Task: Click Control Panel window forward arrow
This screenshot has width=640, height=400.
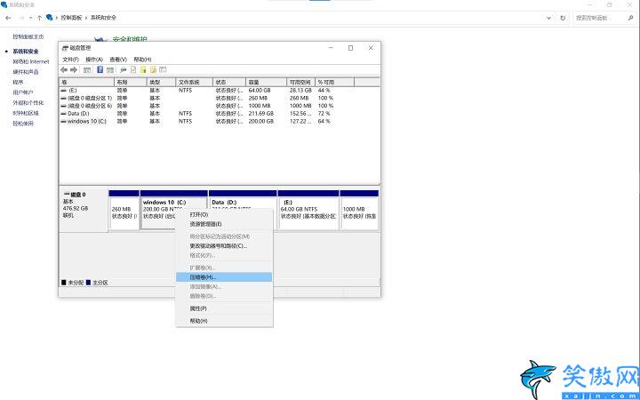Action: coord(21,18)
